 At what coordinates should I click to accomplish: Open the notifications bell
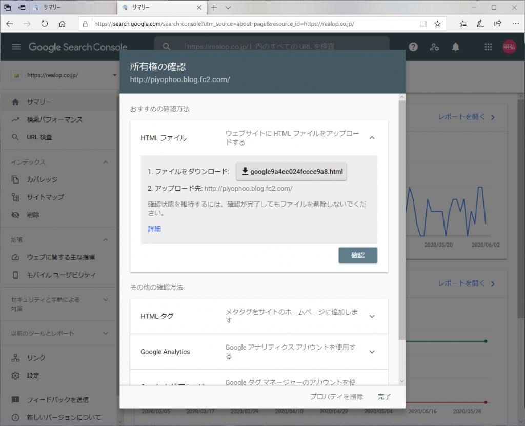[455, 47]
